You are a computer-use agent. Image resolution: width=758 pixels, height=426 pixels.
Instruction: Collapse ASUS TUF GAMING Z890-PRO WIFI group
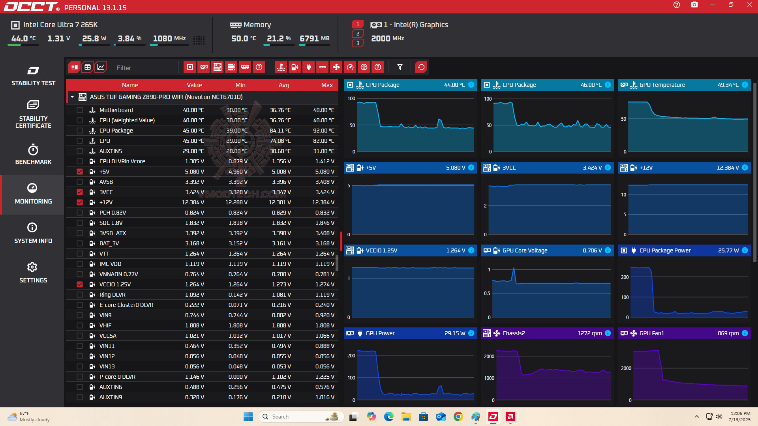[72, 97]
